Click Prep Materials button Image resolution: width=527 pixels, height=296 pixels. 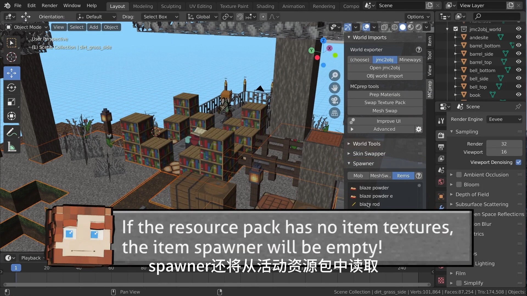pyautogui.click(x=385, y=95)
